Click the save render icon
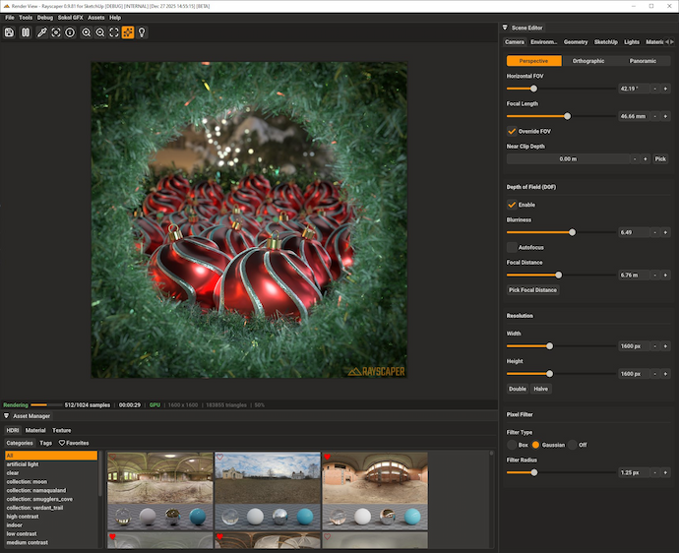The height and width of the screenshot is (553, 679). 10,32
